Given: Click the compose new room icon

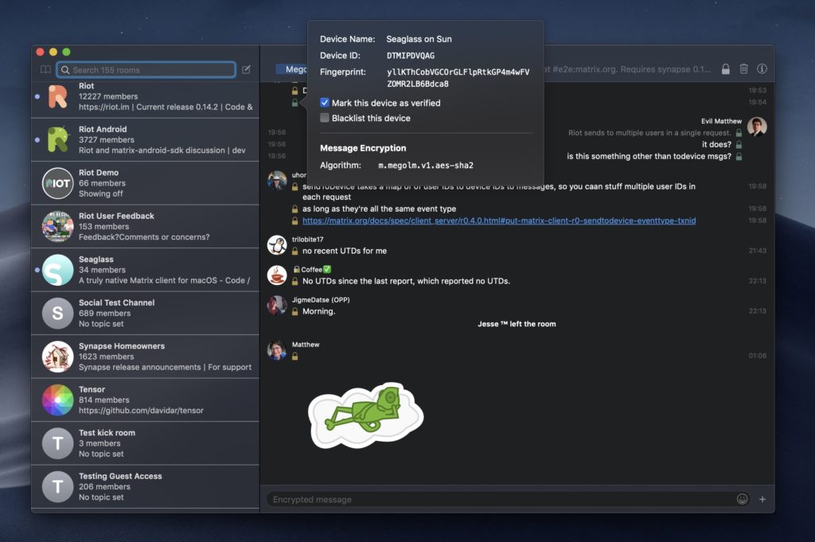Looking at the screenshot, I should 247,70.
